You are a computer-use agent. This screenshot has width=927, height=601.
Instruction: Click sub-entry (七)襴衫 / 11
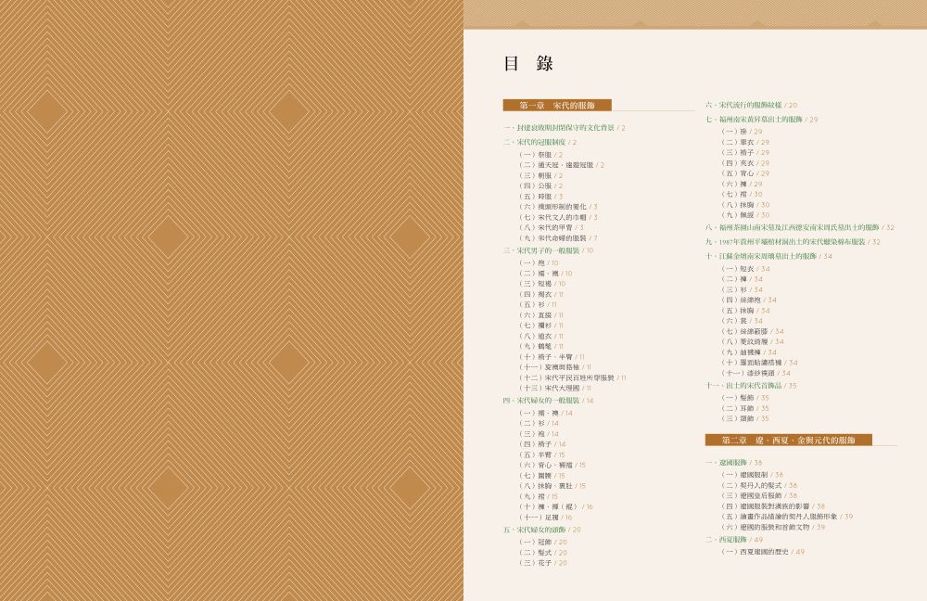(x=541, y=326)
